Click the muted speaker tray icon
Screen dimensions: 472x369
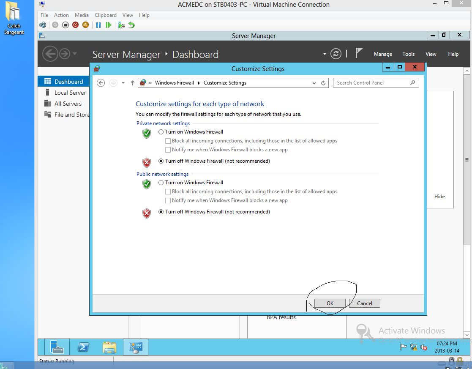(x=424, y=347)
